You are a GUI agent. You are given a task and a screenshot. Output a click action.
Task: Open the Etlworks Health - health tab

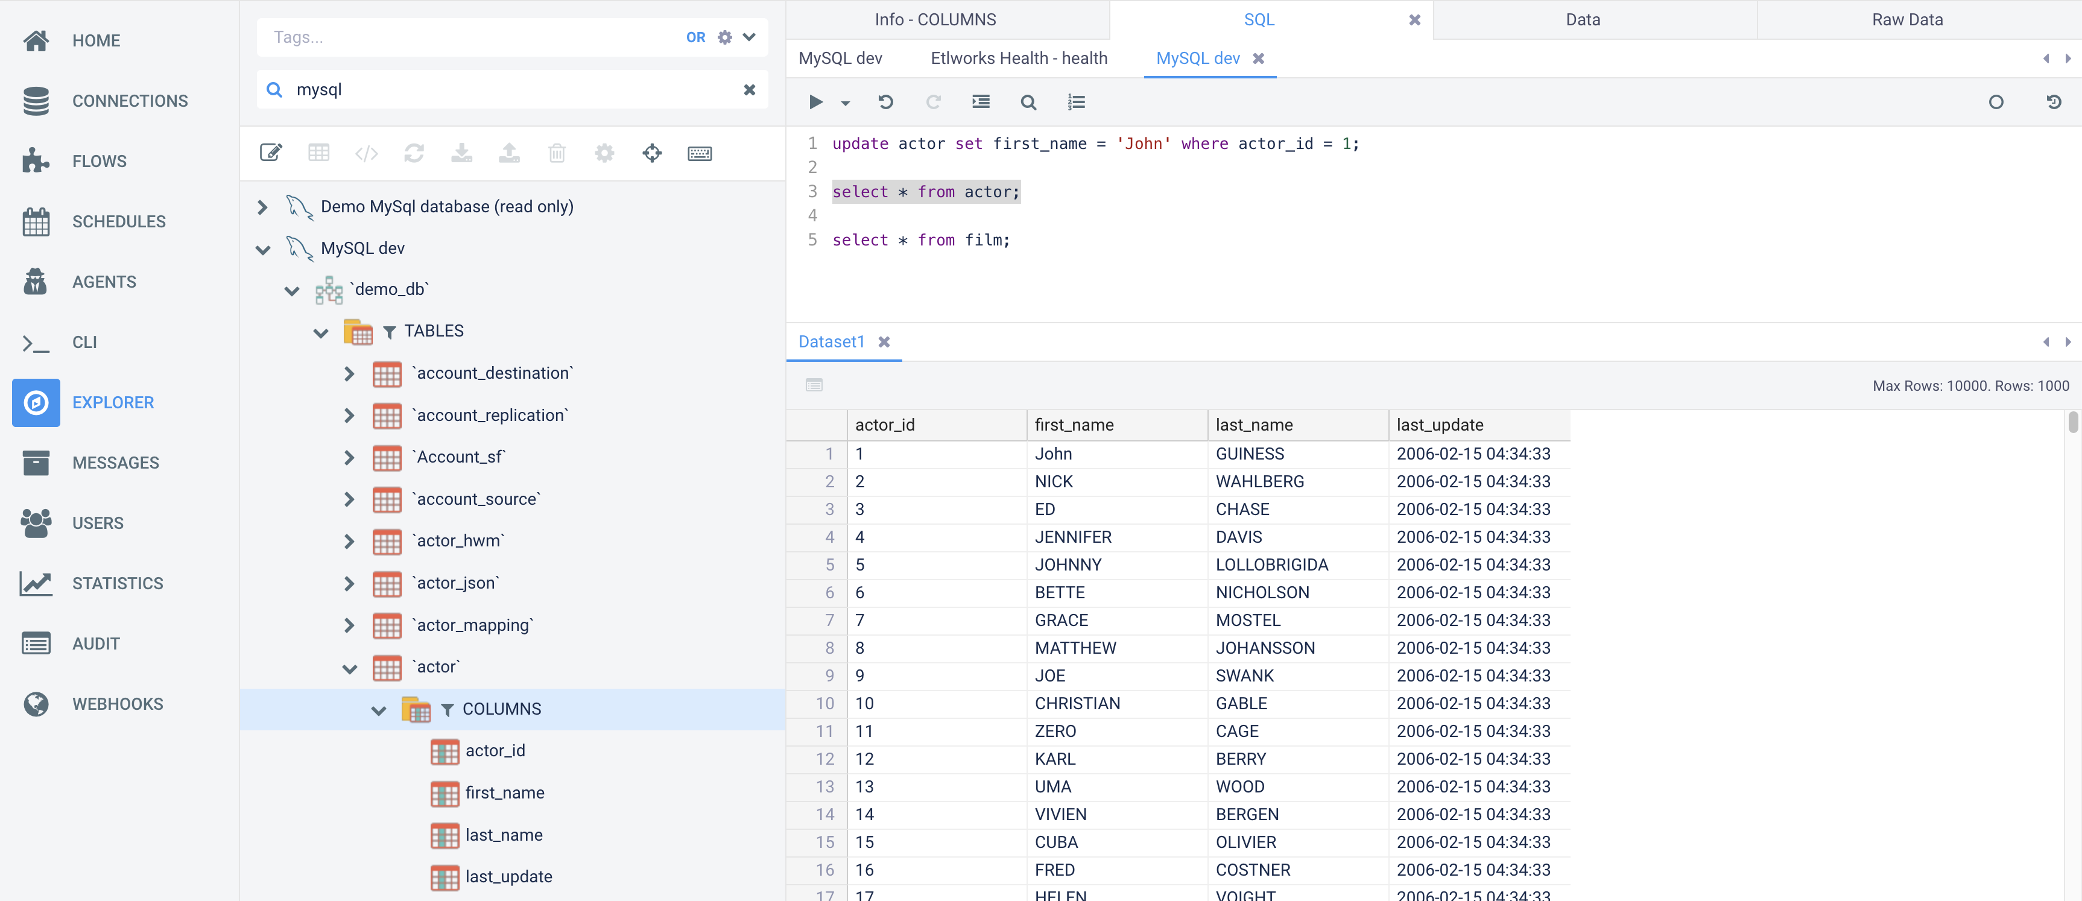(x=1018, y=57)
